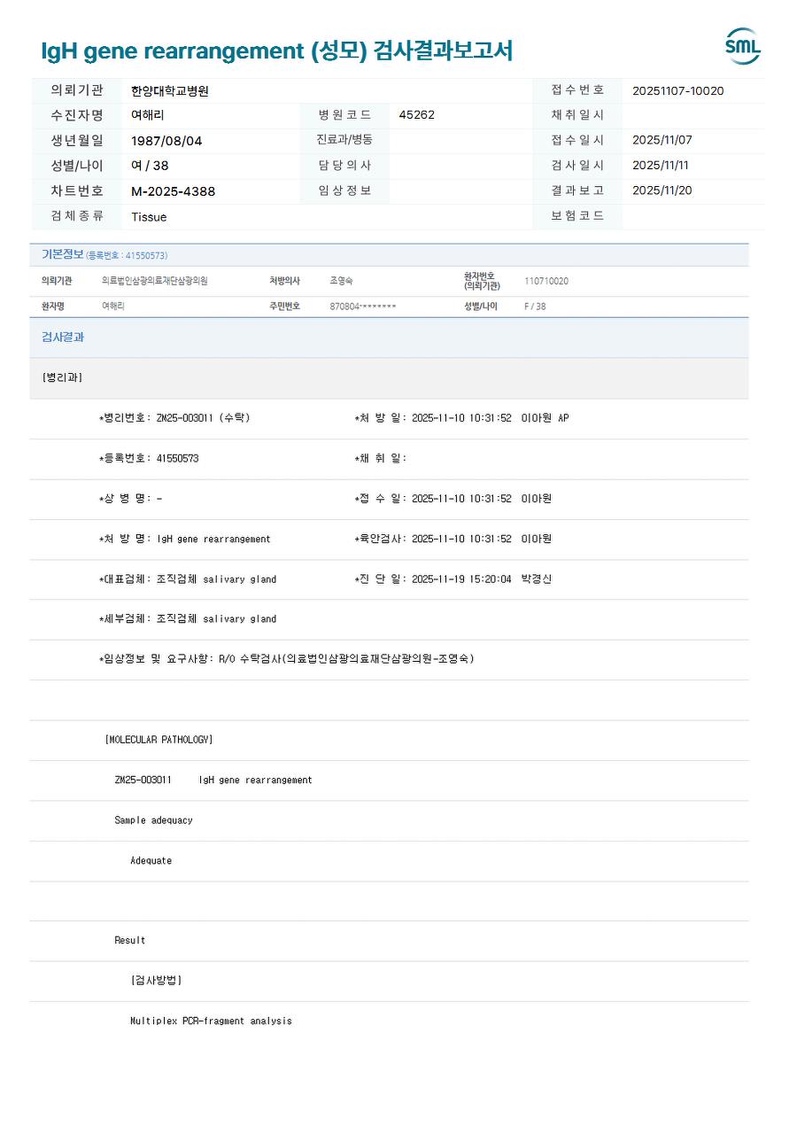Click the 접수번호 label

[577, 90]
